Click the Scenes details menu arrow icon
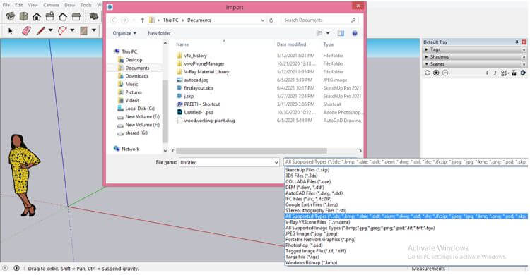The image size is (530, 275). [523, 73]
